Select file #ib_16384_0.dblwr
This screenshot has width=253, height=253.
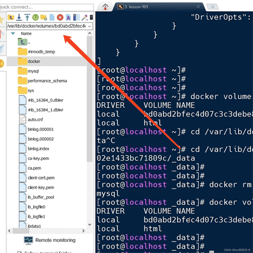(x=41, y=100)
